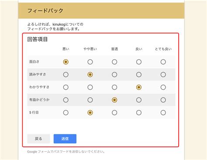This screenshot has height=160, width=207.
Task: Select やや悪い for わかりやすさ row
Action: [x=90, y=87]
